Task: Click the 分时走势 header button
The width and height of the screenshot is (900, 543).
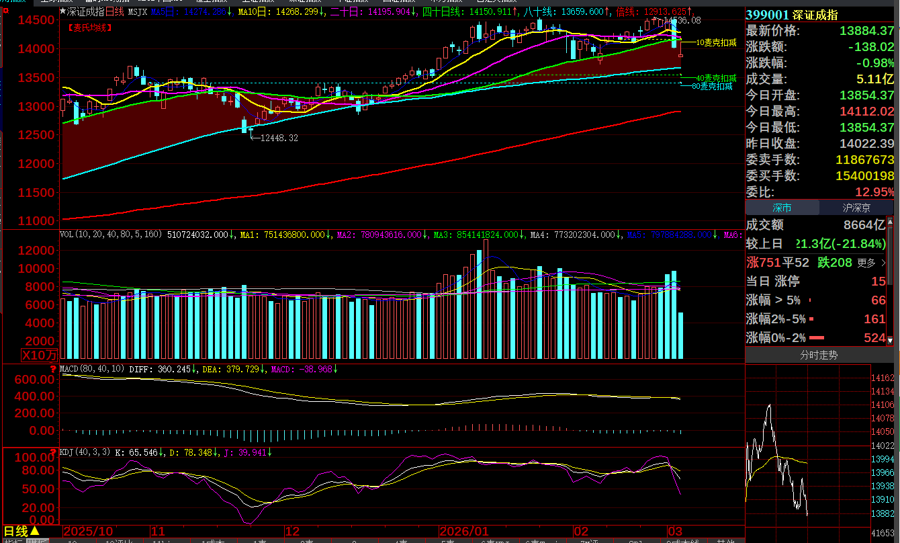Action: point(819,355)
